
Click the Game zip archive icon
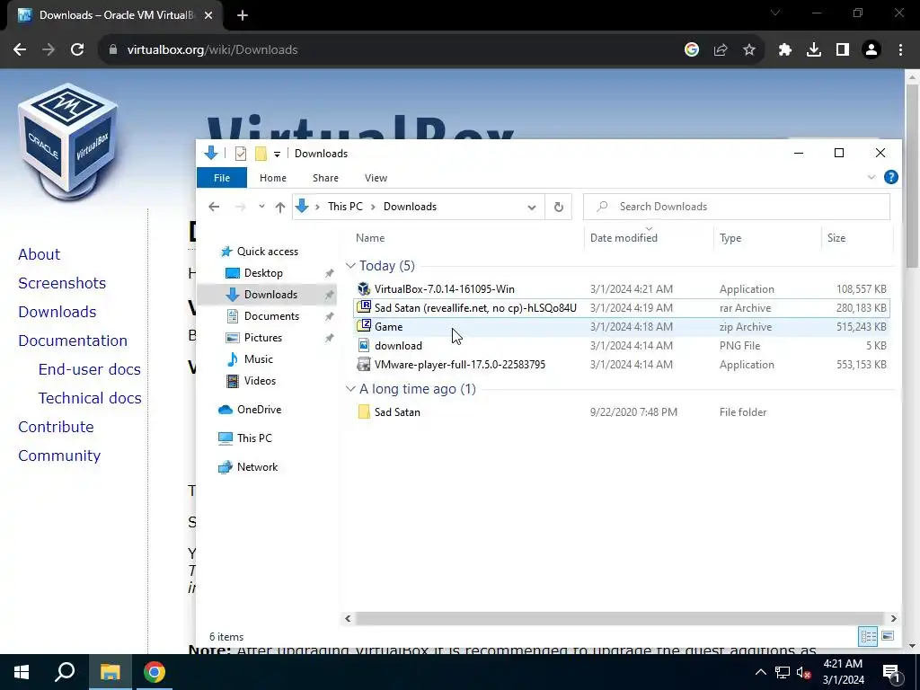tap(364, 326)
